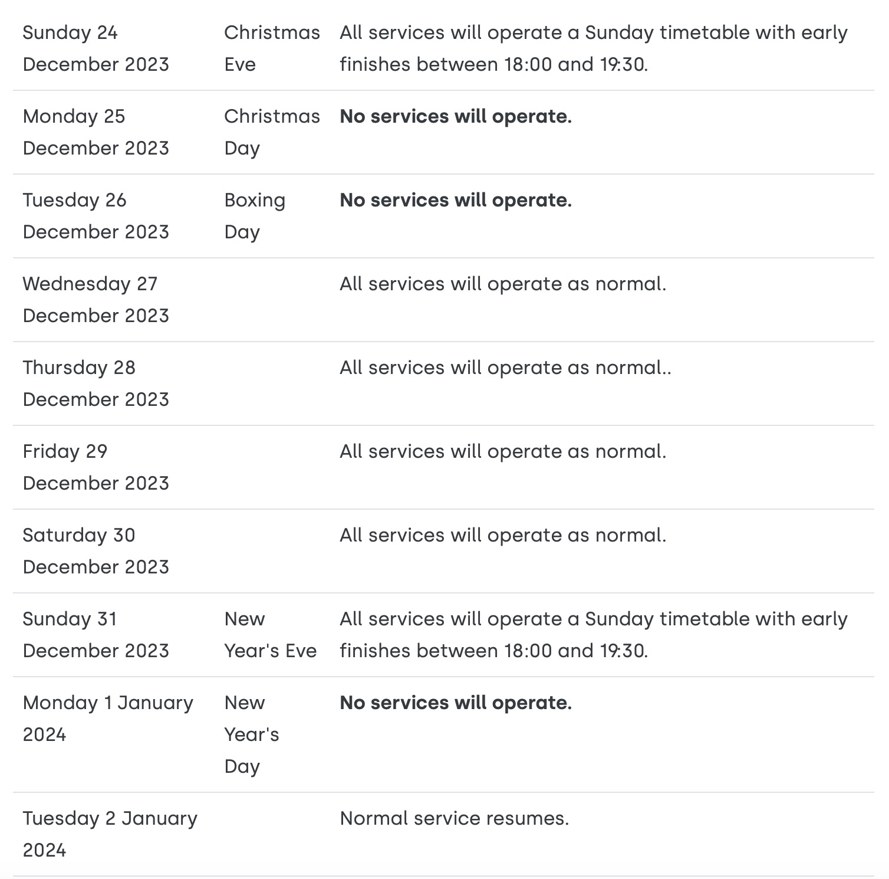The image size is (889, 879).
Task: Click Saturday 30 December's service status text
Action: click(x=503, y=536)
